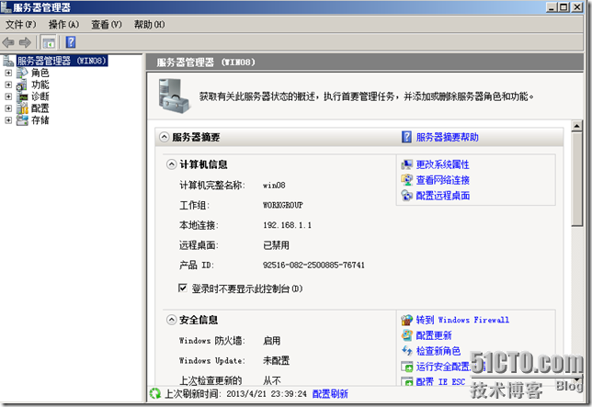Click the product ID 92516-082-2500885-76741

(x=313, y=266)
